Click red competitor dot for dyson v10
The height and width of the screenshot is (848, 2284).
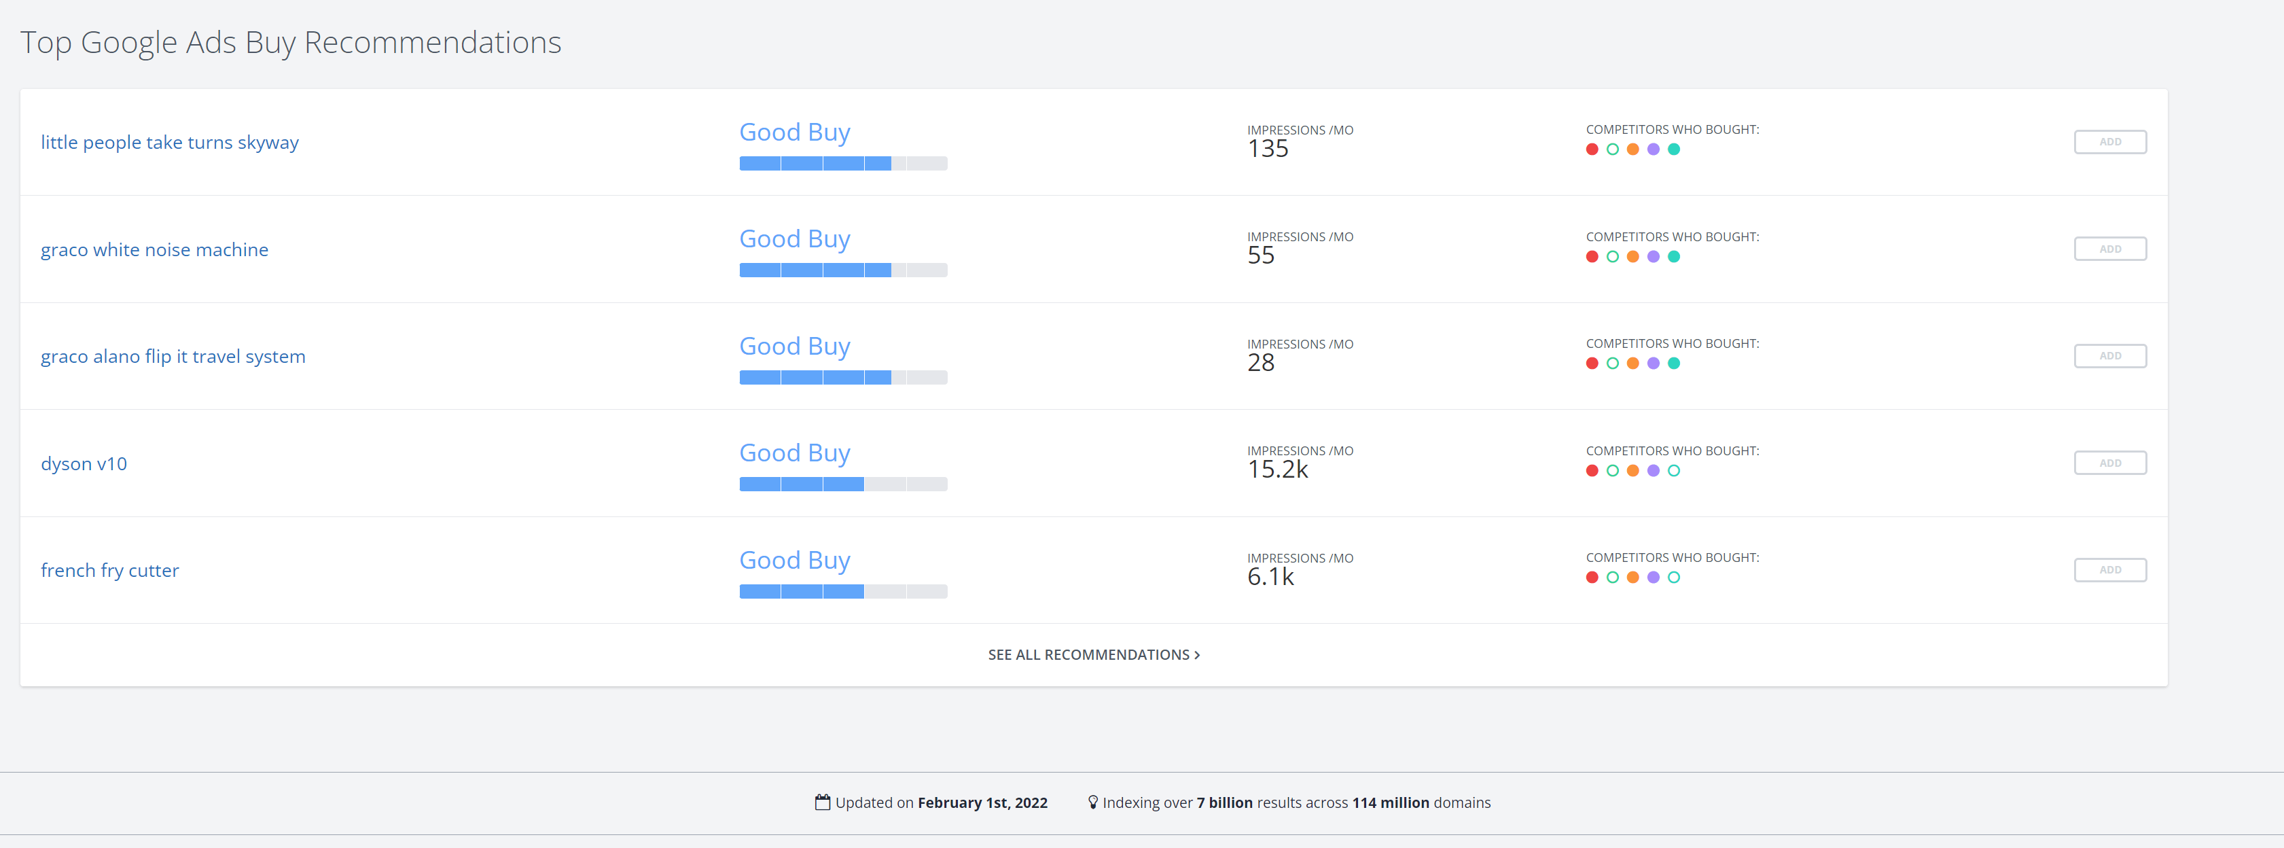click(x=1592, y=471)
